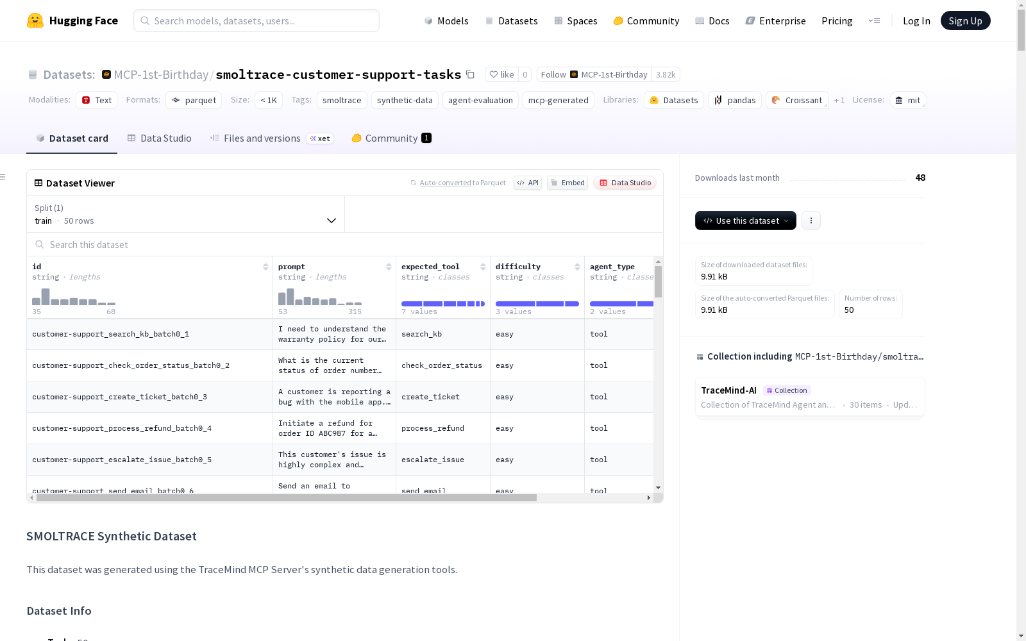Select the synthetic-data tag
This screenshot has width=1026, height=641.
[x=405, y=100]
